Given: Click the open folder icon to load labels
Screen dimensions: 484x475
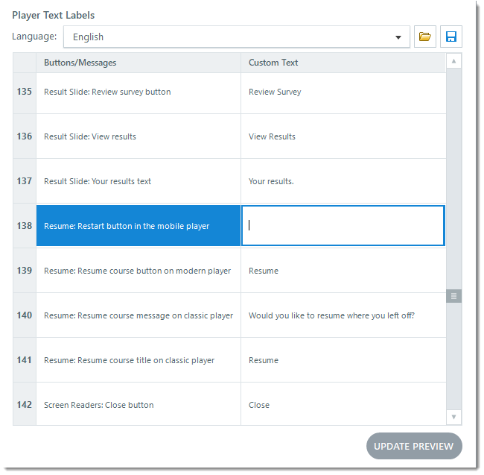Looking at the screenshot, I should (425, 37).
